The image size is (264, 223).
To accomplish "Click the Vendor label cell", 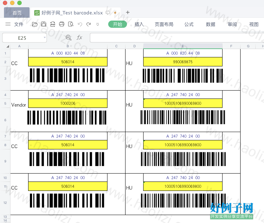I will pyautogui.click(x=19, y=105).
